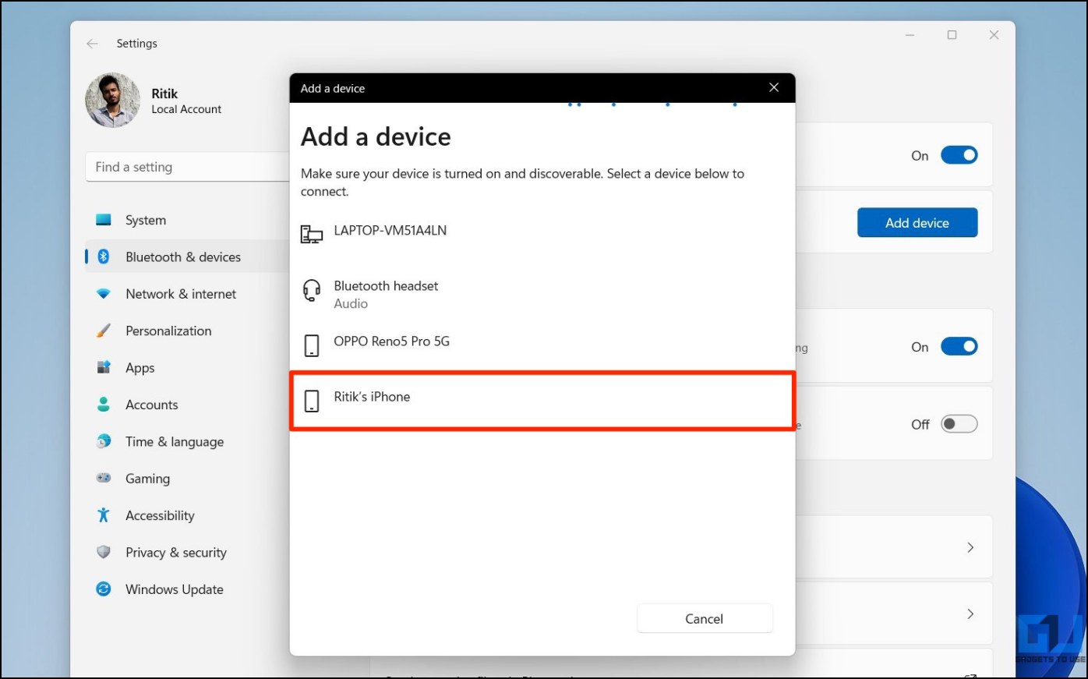Click the back arrow in Settings

pos(93,44)
